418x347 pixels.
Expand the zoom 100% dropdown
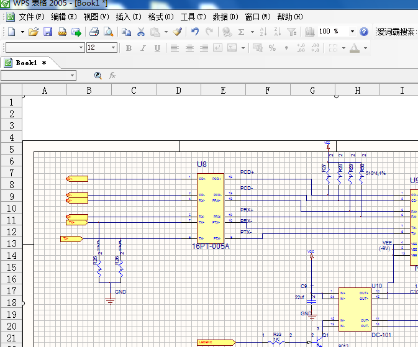352,32
